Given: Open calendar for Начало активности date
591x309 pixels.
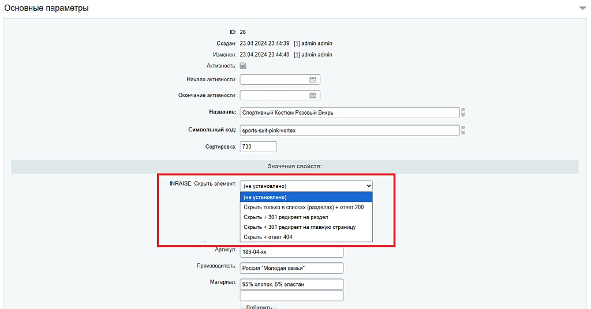Looking at the screenshot, I should [x=313, y=80].
